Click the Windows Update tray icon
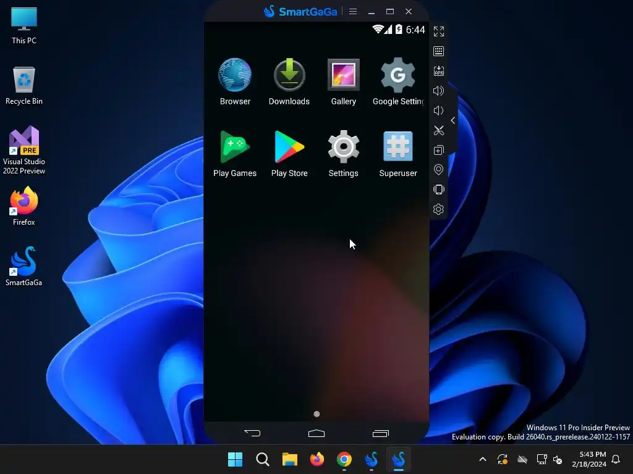The image size is (633, 474). click(503, 459)
